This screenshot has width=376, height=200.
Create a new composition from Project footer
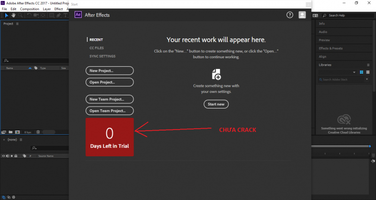click(x=17, y=132)
